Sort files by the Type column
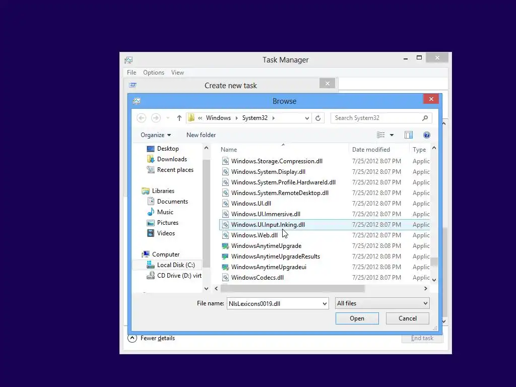 pyautogui.click(x=419, y=149)
